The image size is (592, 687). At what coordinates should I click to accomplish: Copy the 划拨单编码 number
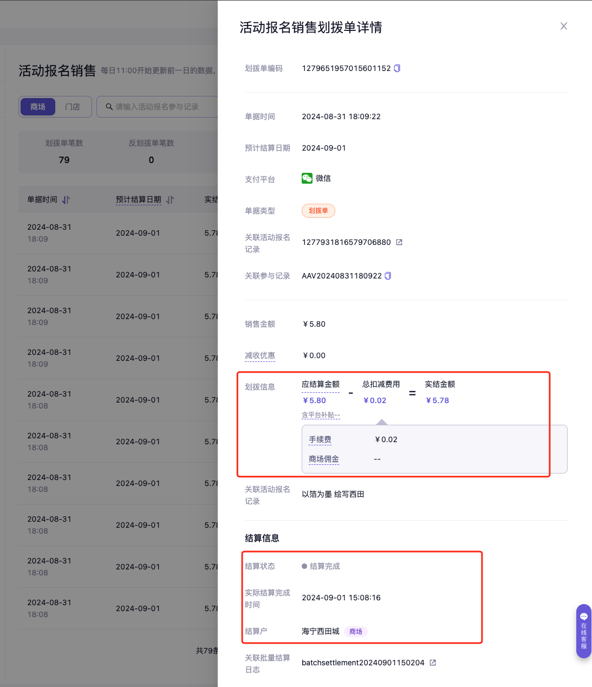[397, 68]
